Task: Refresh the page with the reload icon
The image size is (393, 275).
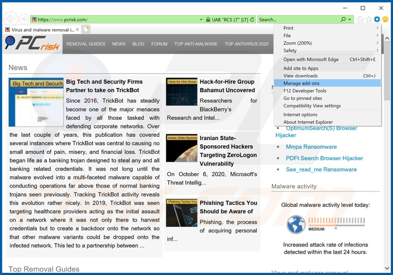Action: click(253, 19)
